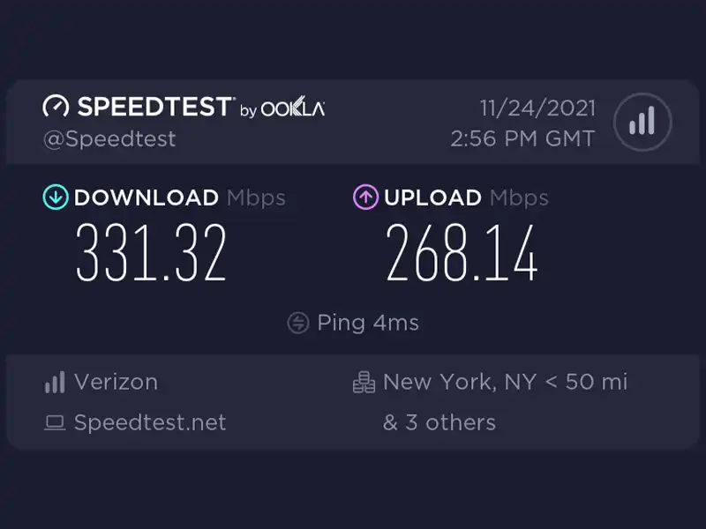Open the Speedtest.net link

(150, 422)
